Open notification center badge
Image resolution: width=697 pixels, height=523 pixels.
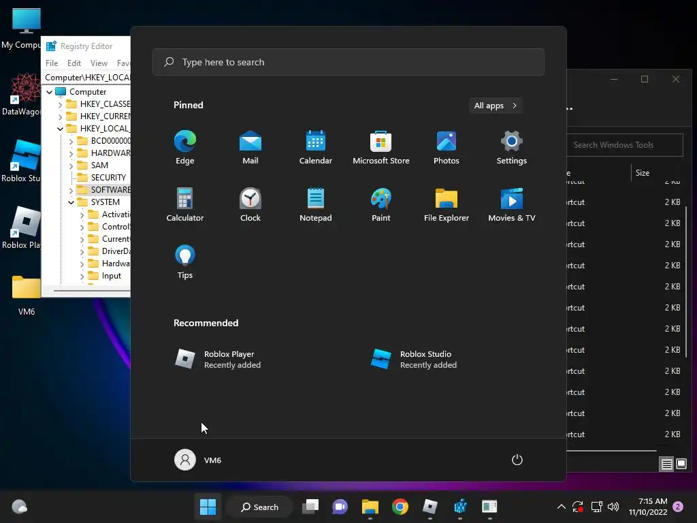(x=678, y=507)
